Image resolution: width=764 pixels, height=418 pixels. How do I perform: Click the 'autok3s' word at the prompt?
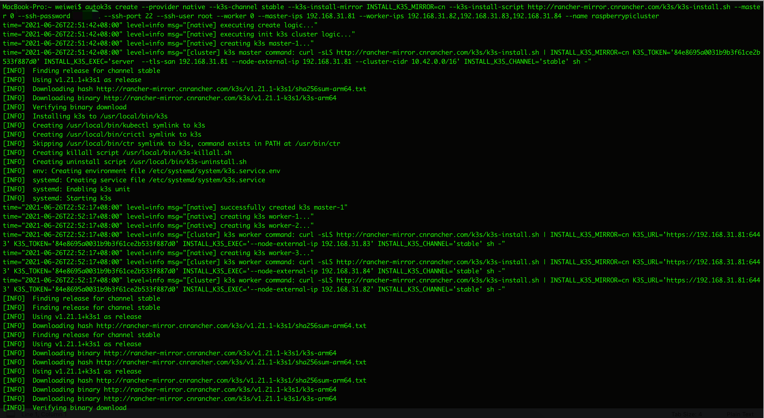[x=98, y=7]
